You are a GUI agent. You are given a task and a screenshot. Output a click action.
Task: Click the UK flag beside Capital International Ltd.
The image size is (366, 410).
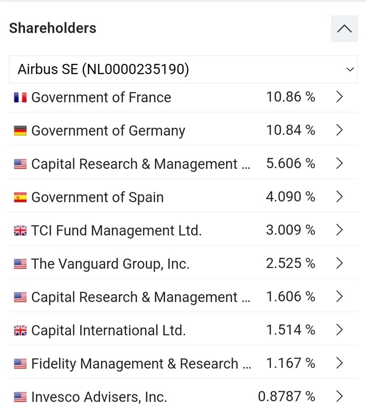20,331
